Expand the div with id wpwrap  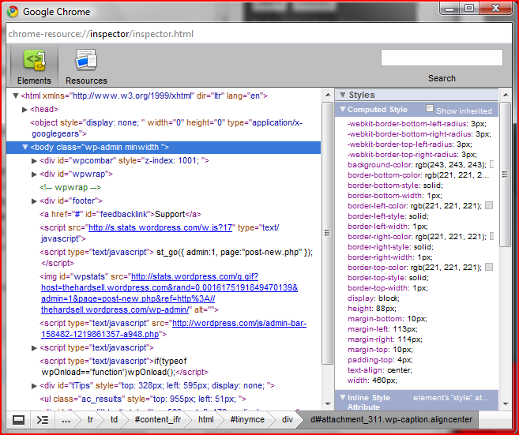(x=34, y=174)
